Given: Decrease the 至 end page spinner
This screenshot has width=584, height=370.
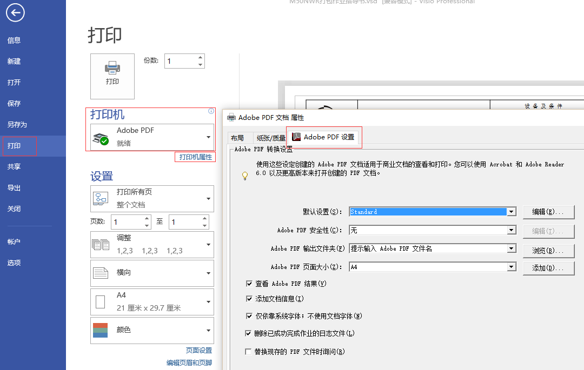Looking at the screenshot, I should click(x=204, y=226).
